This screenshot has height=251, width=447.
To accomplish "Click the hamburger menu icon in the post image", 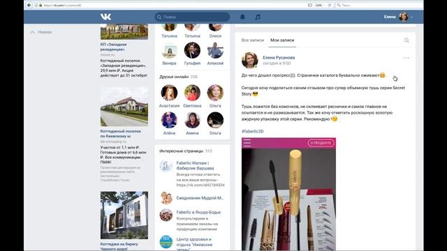I will (247, 143).
